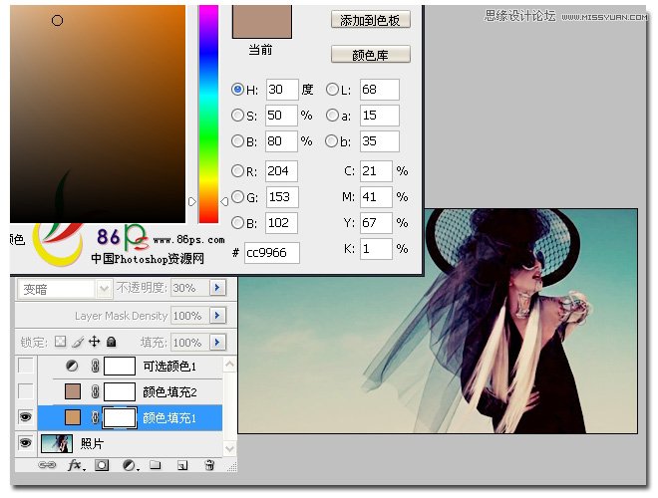Screen dimensions: 658x498
Task: Expand the 不透明度 opacity slider arrow
Action: pyautogui.click(x=217, y=288)
